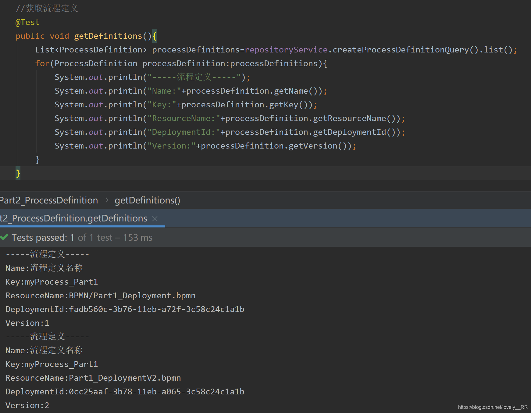Click output DeploymentId:0cc25aaf-3b78-11eb-a065-3c58c24c1a1b
The width and height of the screenshot is (531, 413).
(125, 392)
